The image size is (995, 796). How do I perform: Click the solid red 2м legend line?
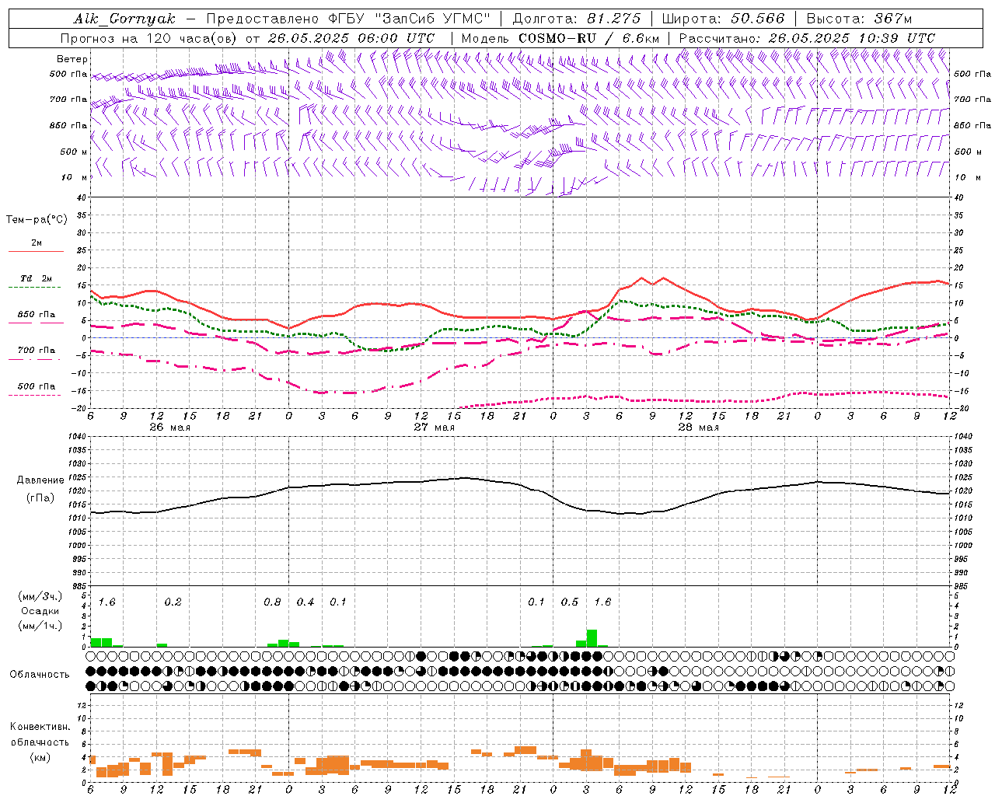point(37,251)
